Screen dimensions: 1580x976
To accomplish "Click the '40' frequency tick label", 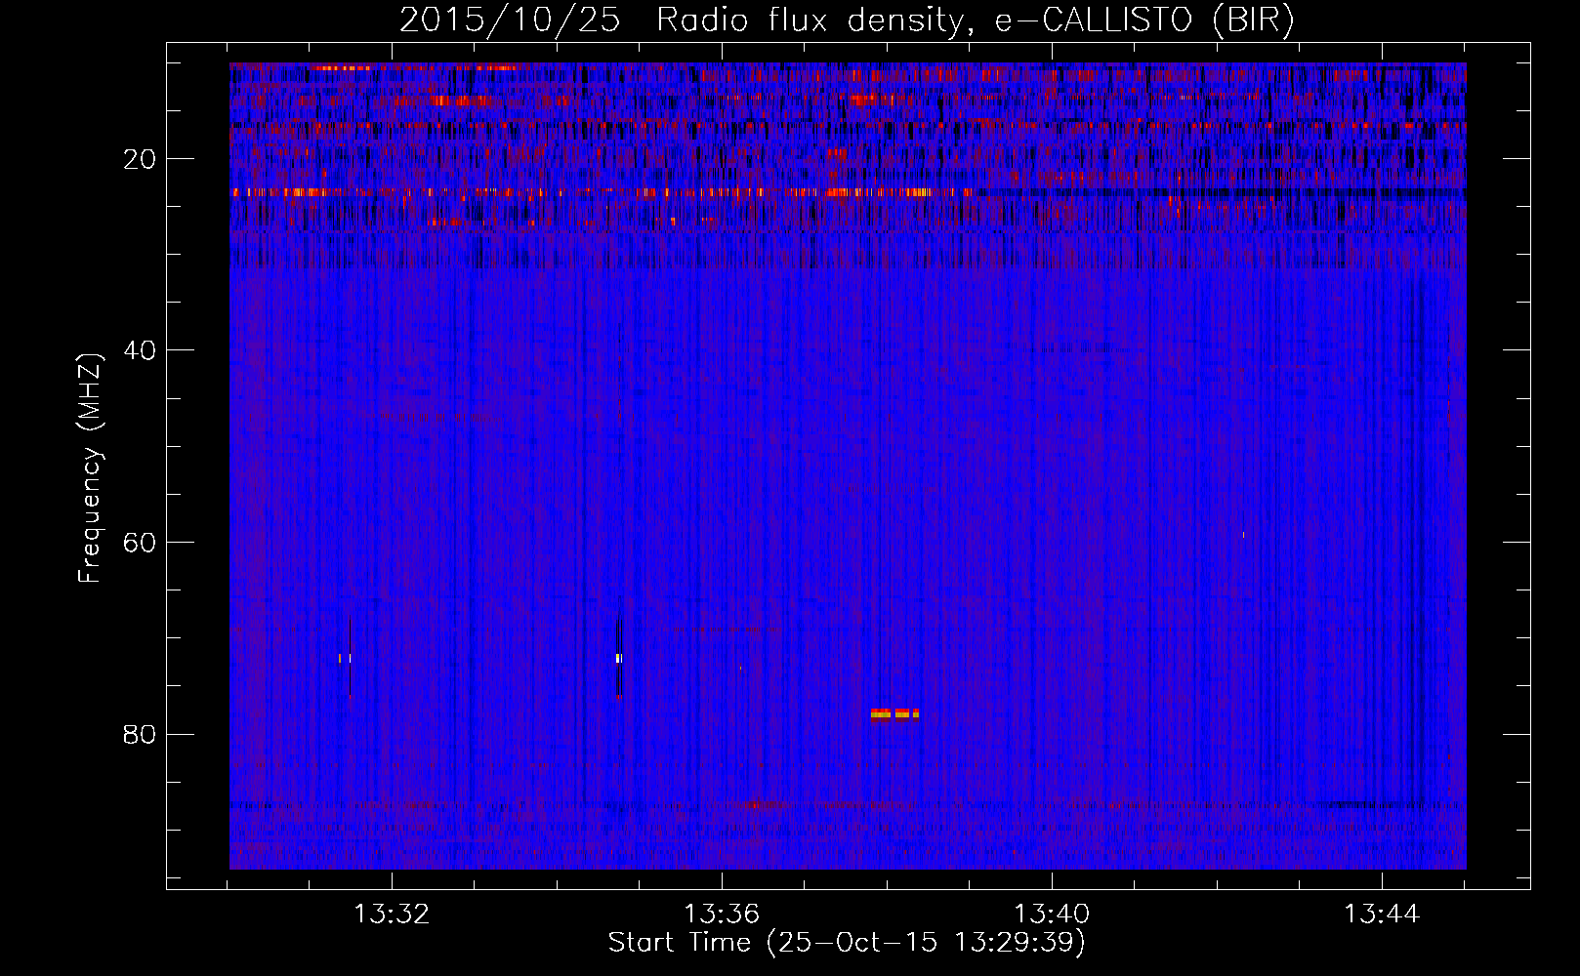I will 141,350.
